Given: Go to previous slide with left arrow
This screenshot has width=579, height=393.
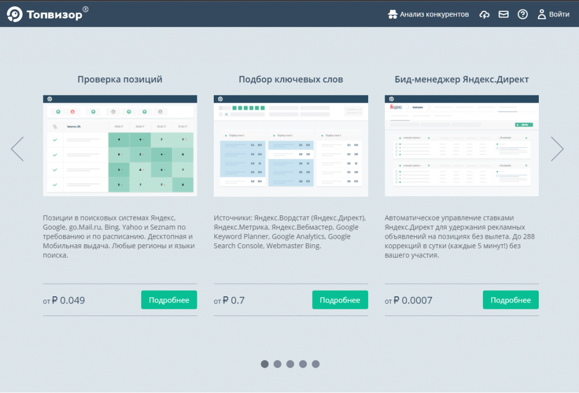Looking at the screenshot, I should click(x=17, y=149).
